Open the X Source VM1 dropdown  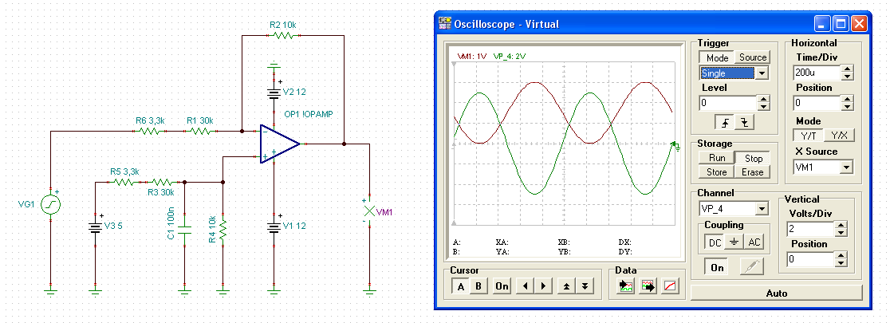click(847, 167)
